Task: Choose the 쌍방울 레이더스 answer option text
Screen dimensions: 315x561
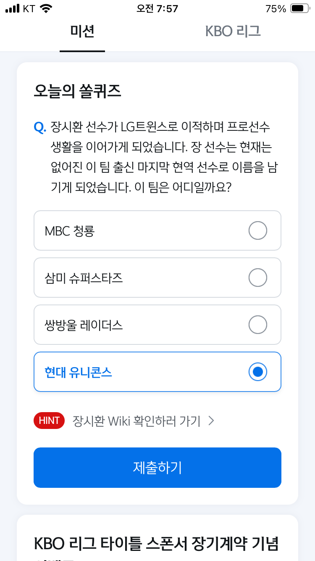Action: pyautogui.click(x=84, y=325)
